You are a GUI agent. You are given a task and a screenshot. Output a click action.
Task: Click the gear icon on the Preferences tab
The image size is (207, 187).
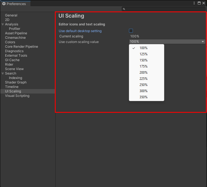4,4
